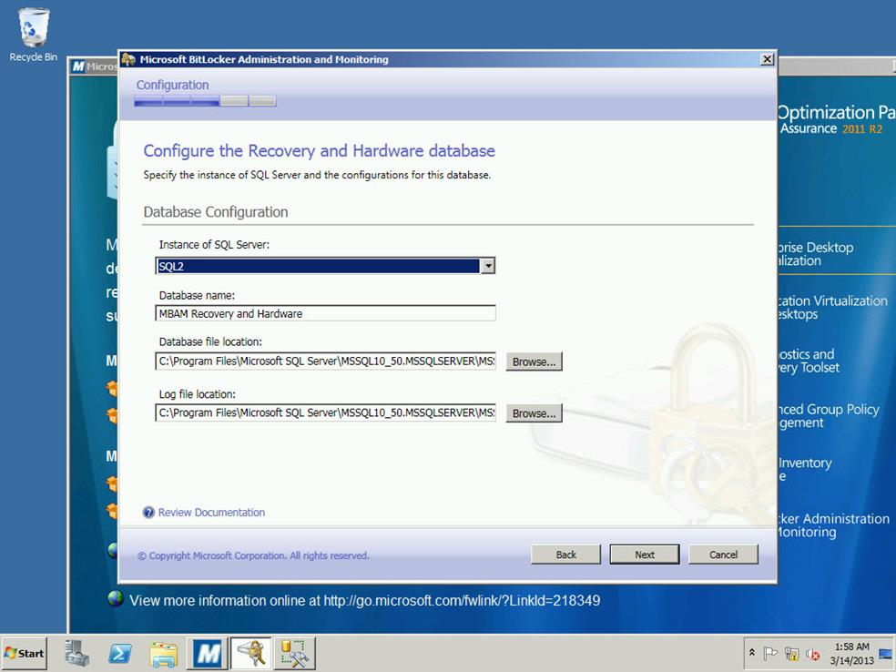Go Back to the previous setup step

565,555
